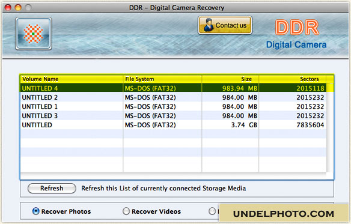Refresh the storage media list

pyautogui.click(x=52, y=188)
